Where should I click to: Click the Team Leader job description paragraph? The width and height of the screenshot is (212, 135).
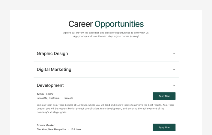105,108
